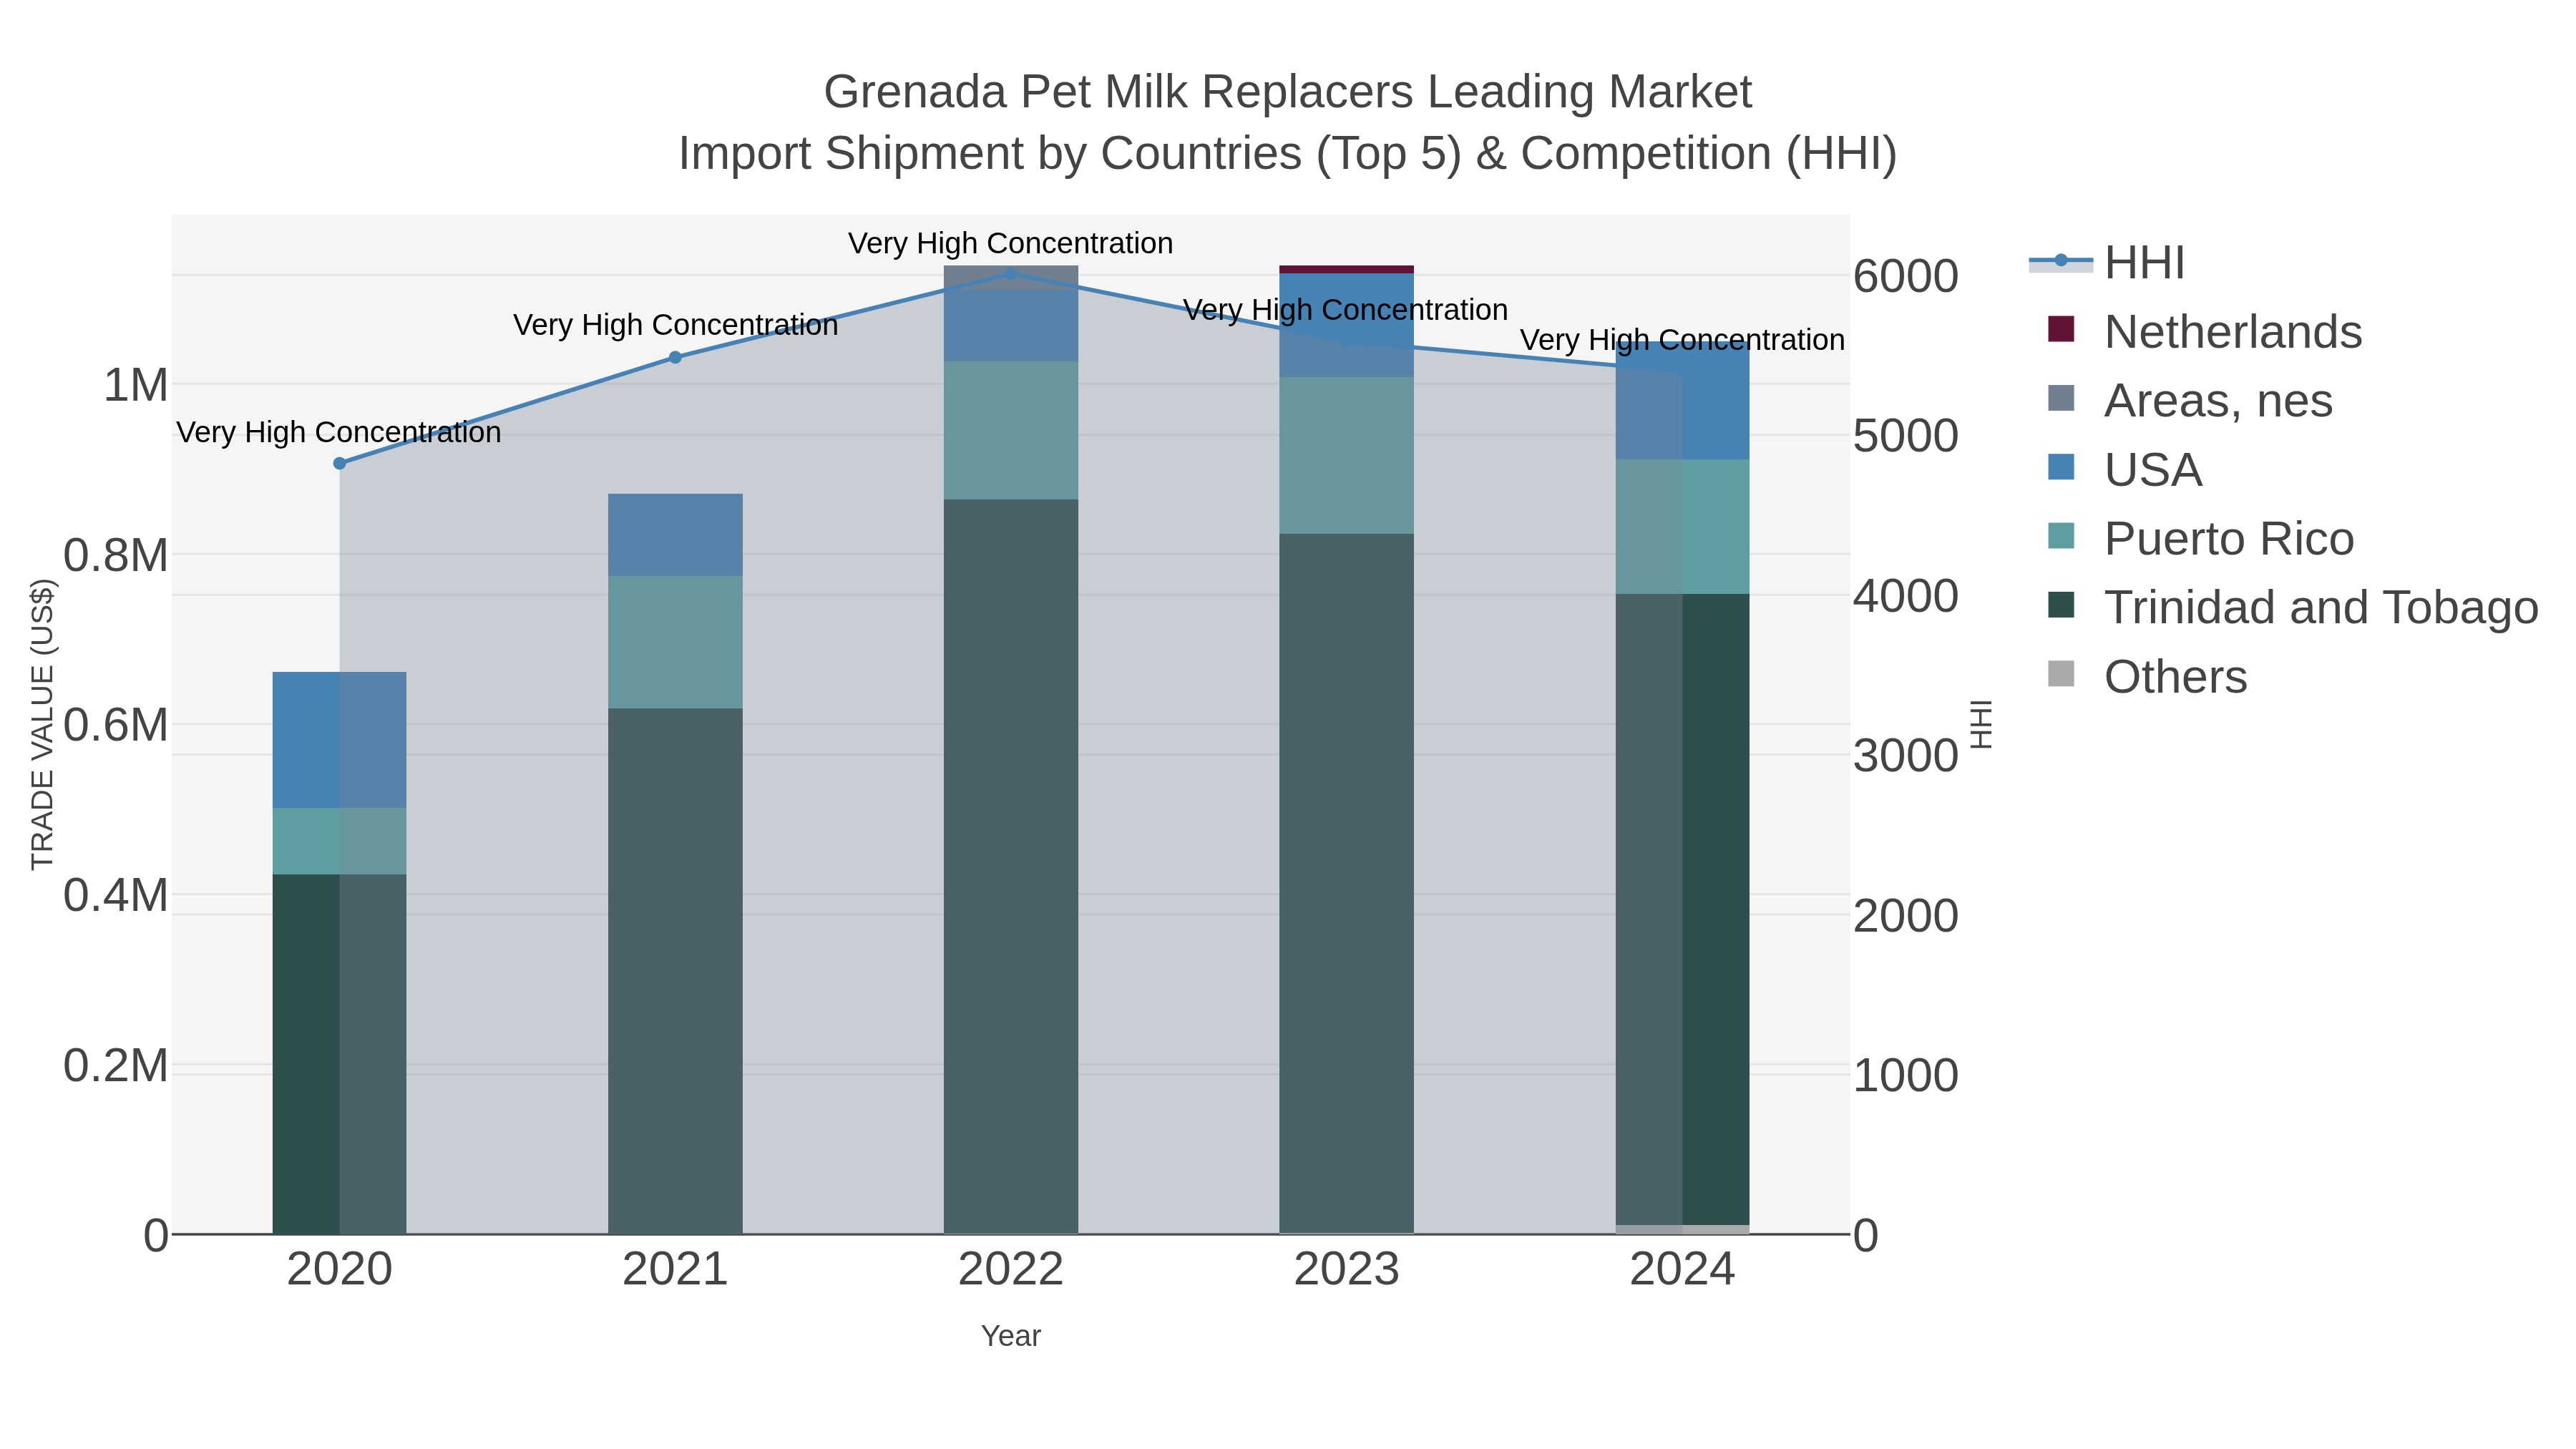Click the 2000 right axis tick label

tap(1906, 915)
